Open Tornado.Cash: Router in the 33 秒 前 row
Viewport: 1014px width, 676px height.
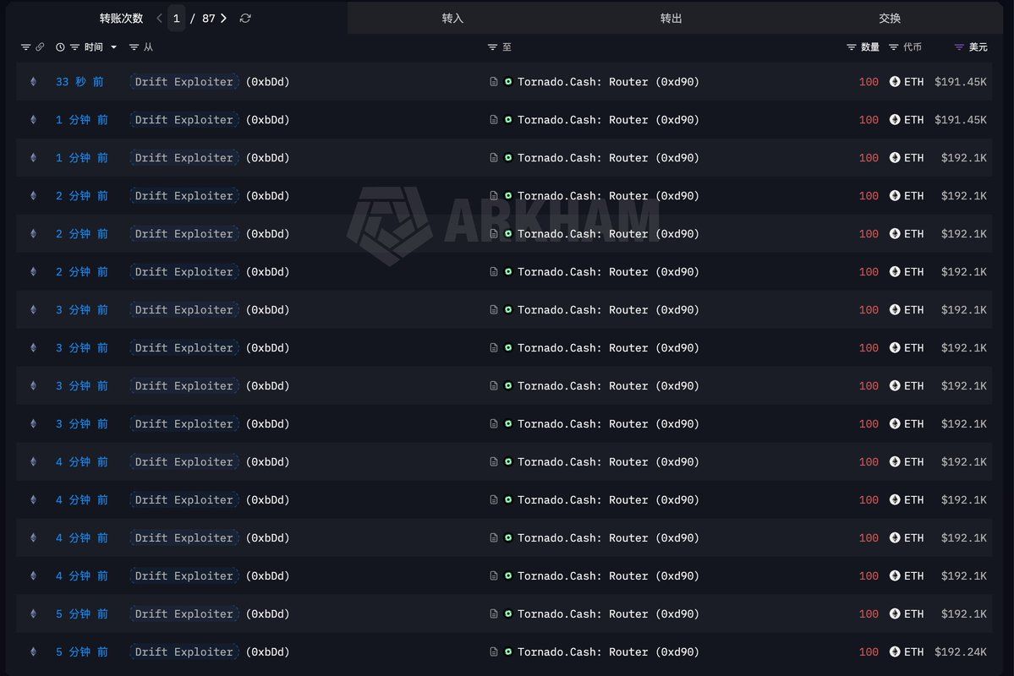[583, 81]
